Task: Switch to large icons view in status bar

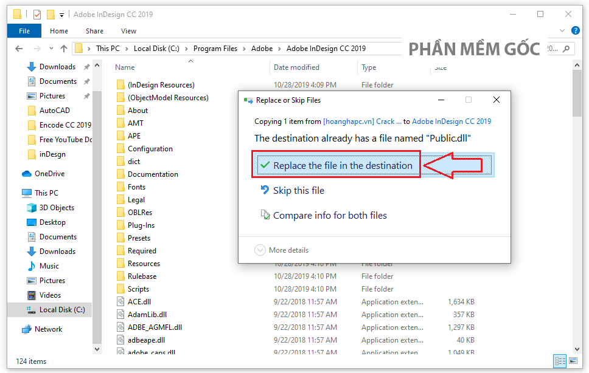Action: [x=573, y=361]
